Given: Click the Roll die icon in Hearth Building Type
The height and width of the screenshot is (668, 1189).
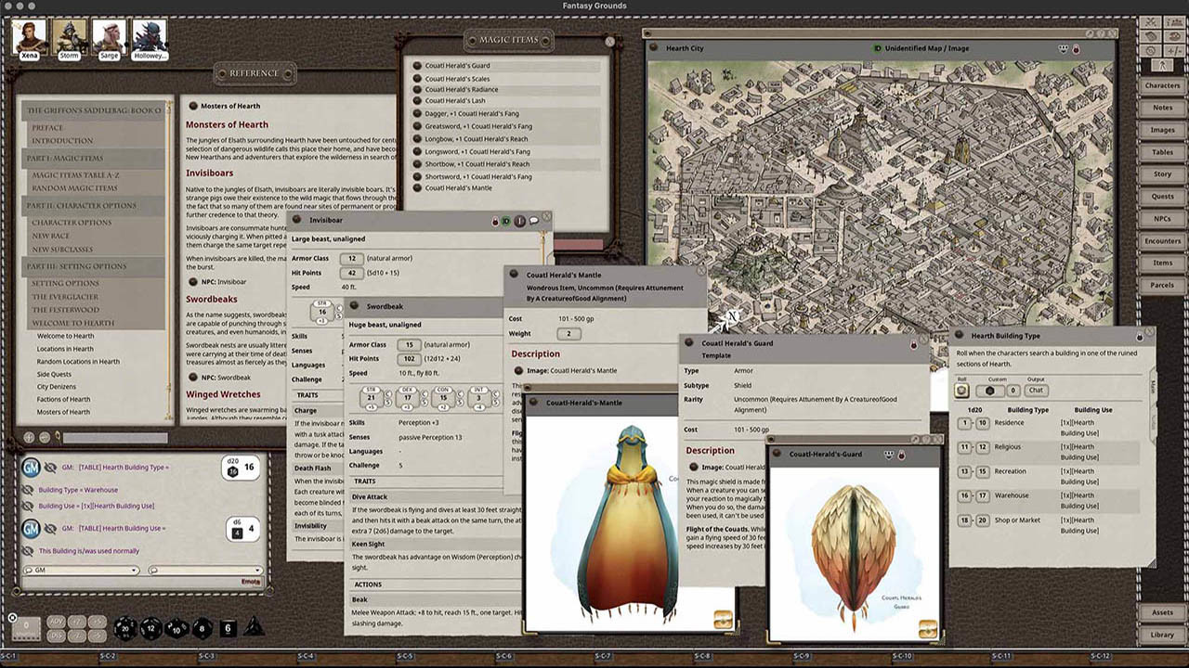Looking at the screenshot, I should click(x=962, y=390).
